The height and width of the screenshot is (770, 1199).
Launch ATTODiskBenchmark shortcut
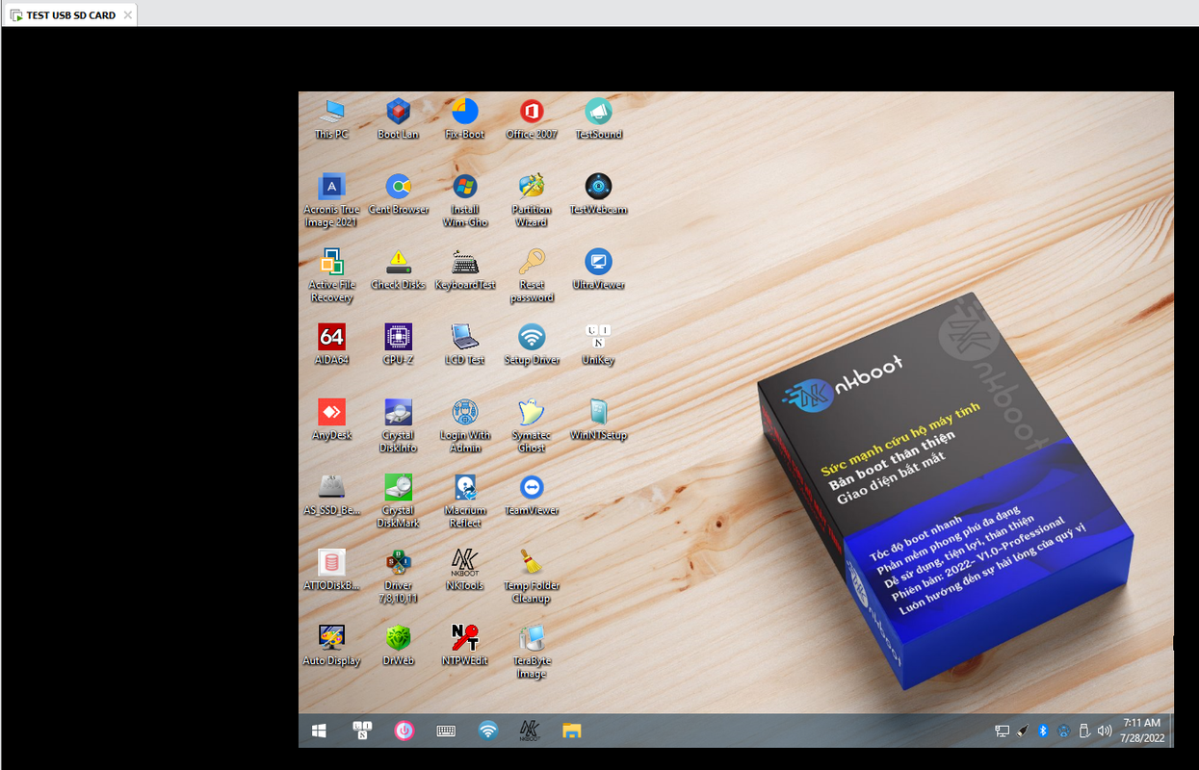331,570
